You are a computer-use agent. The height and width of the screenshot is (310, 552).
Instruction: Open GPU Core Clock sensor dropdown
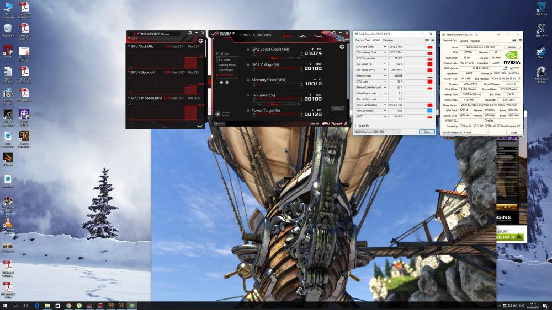(385, 47)
